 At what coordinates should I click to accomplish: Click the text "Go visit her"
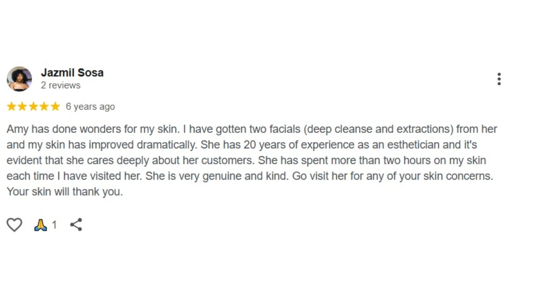319,176
